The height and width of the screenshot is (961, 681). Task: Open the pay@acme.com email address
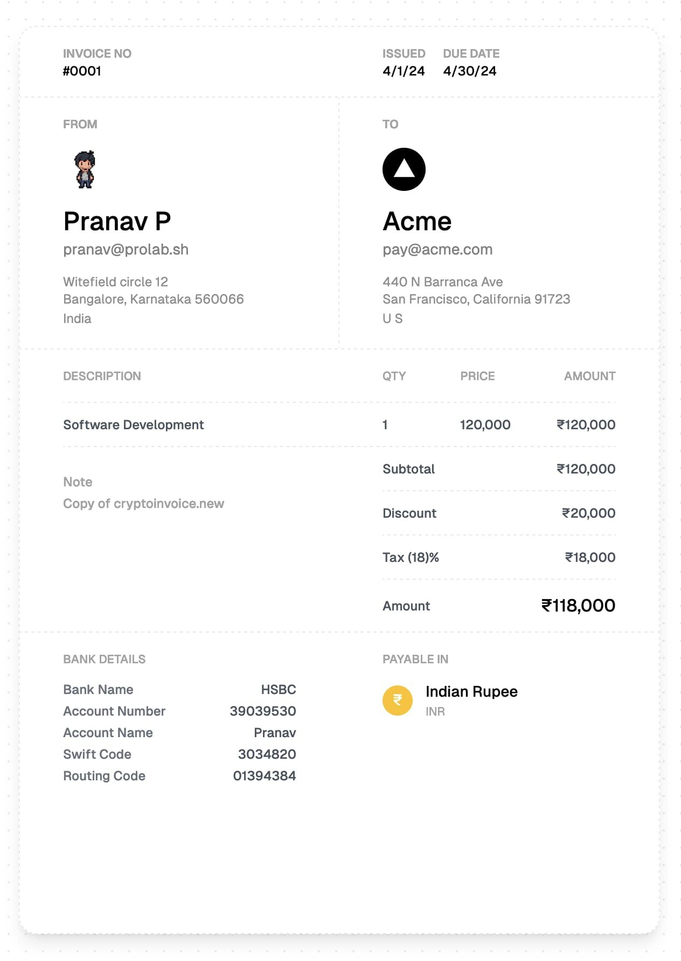click(x=437, y=250)
